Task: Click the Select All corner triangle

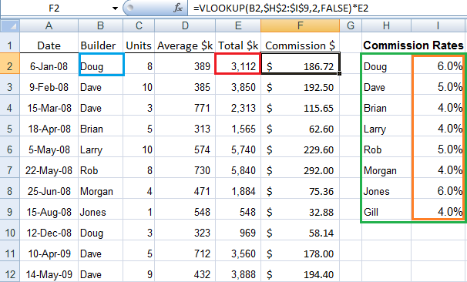Action: coord(10,25)
